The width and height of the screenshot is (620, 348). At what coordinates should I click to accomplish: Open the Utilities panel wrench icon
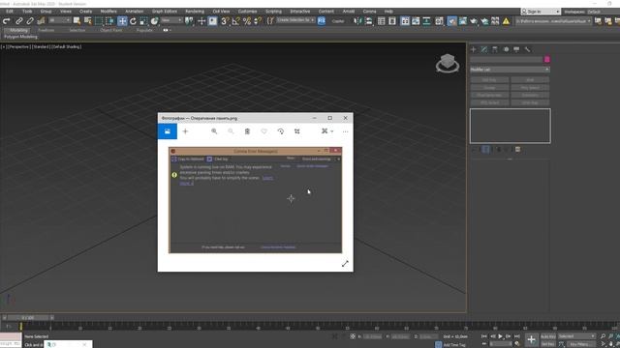click(x=527, y=49)
